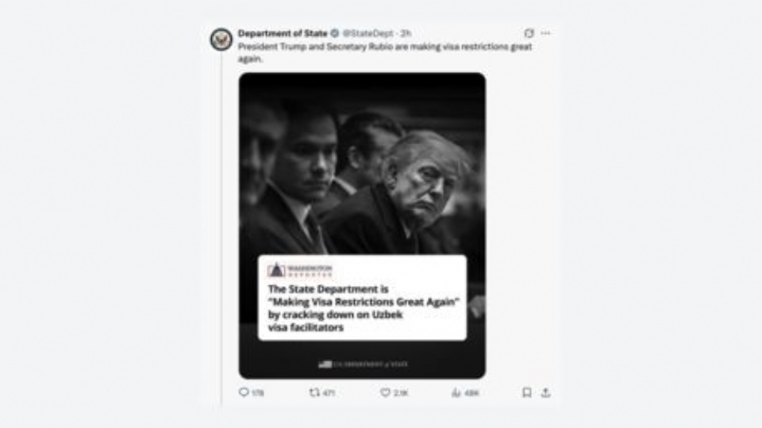Click the share upload arrow icon
This screenshot has height=428, width=762.
coord(546,392)
